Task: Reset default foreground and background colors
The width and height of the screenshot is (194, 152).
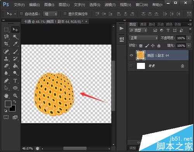Action: point(5,111)
